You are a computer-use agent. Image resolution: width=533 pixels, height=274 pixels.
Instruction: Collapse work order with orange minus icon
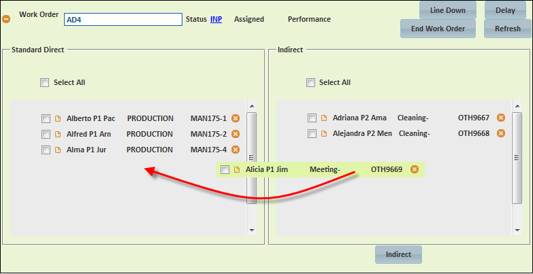[x=6, y=19]
